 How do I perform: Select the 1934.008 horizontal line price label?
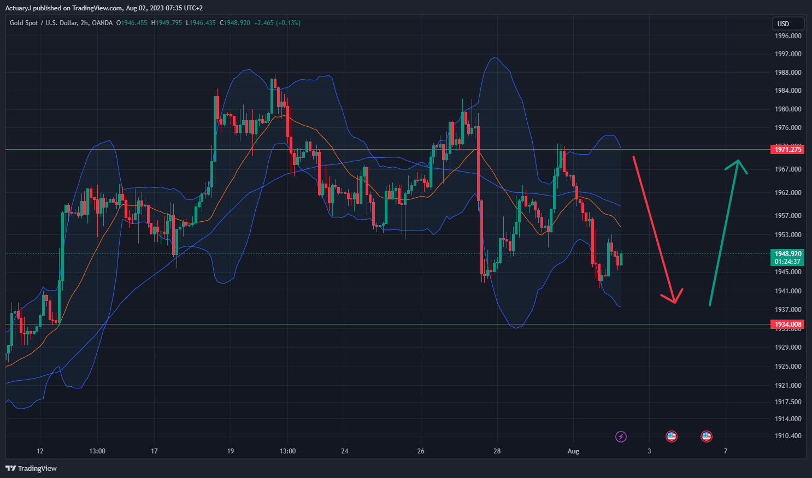point(787,324)
